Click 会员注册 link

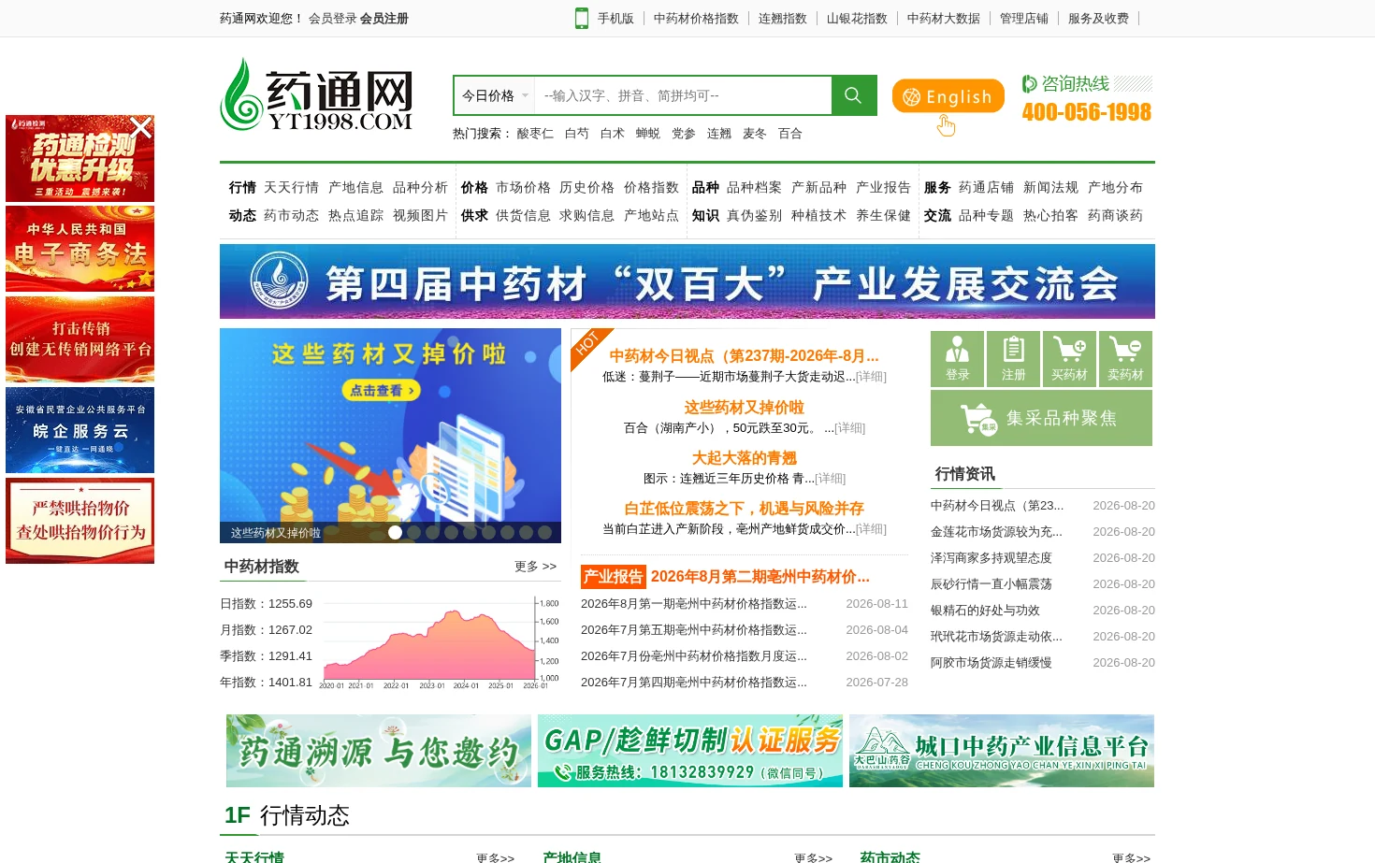click(384, 18)
